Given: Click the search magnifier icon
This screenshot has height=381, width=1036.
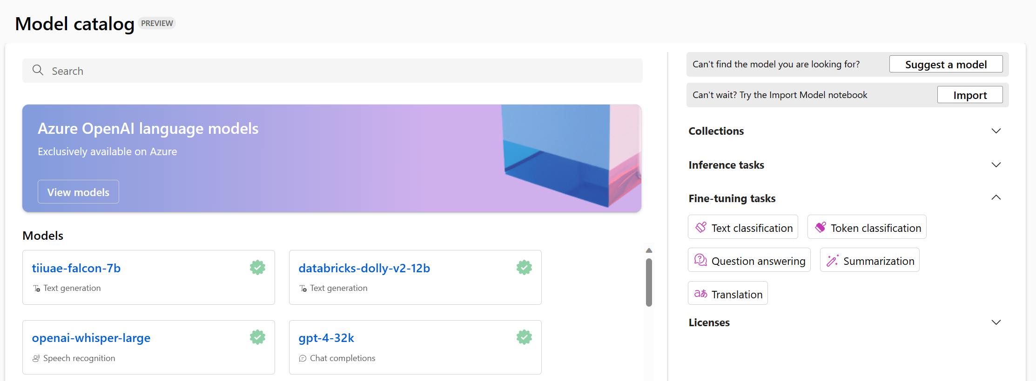Looking at the screenshot, I should 38,70.
